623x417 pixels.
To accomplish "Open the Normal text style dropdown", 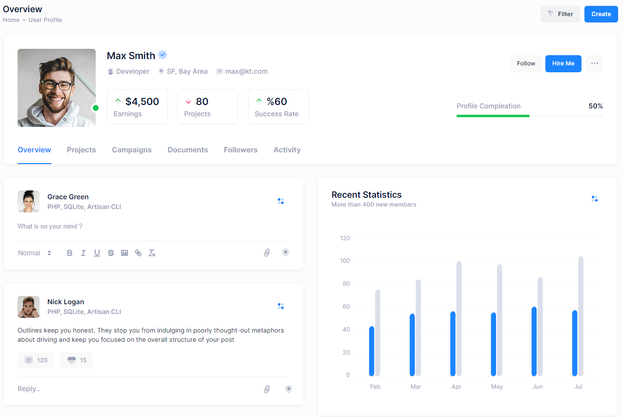I will pyautogui.click(x=35, y=253).
